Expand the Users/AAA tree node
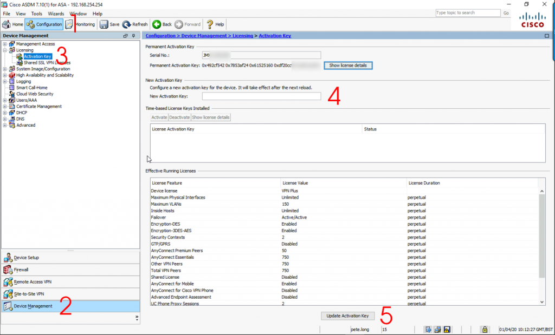555x335 pixels. click(4, 100)
